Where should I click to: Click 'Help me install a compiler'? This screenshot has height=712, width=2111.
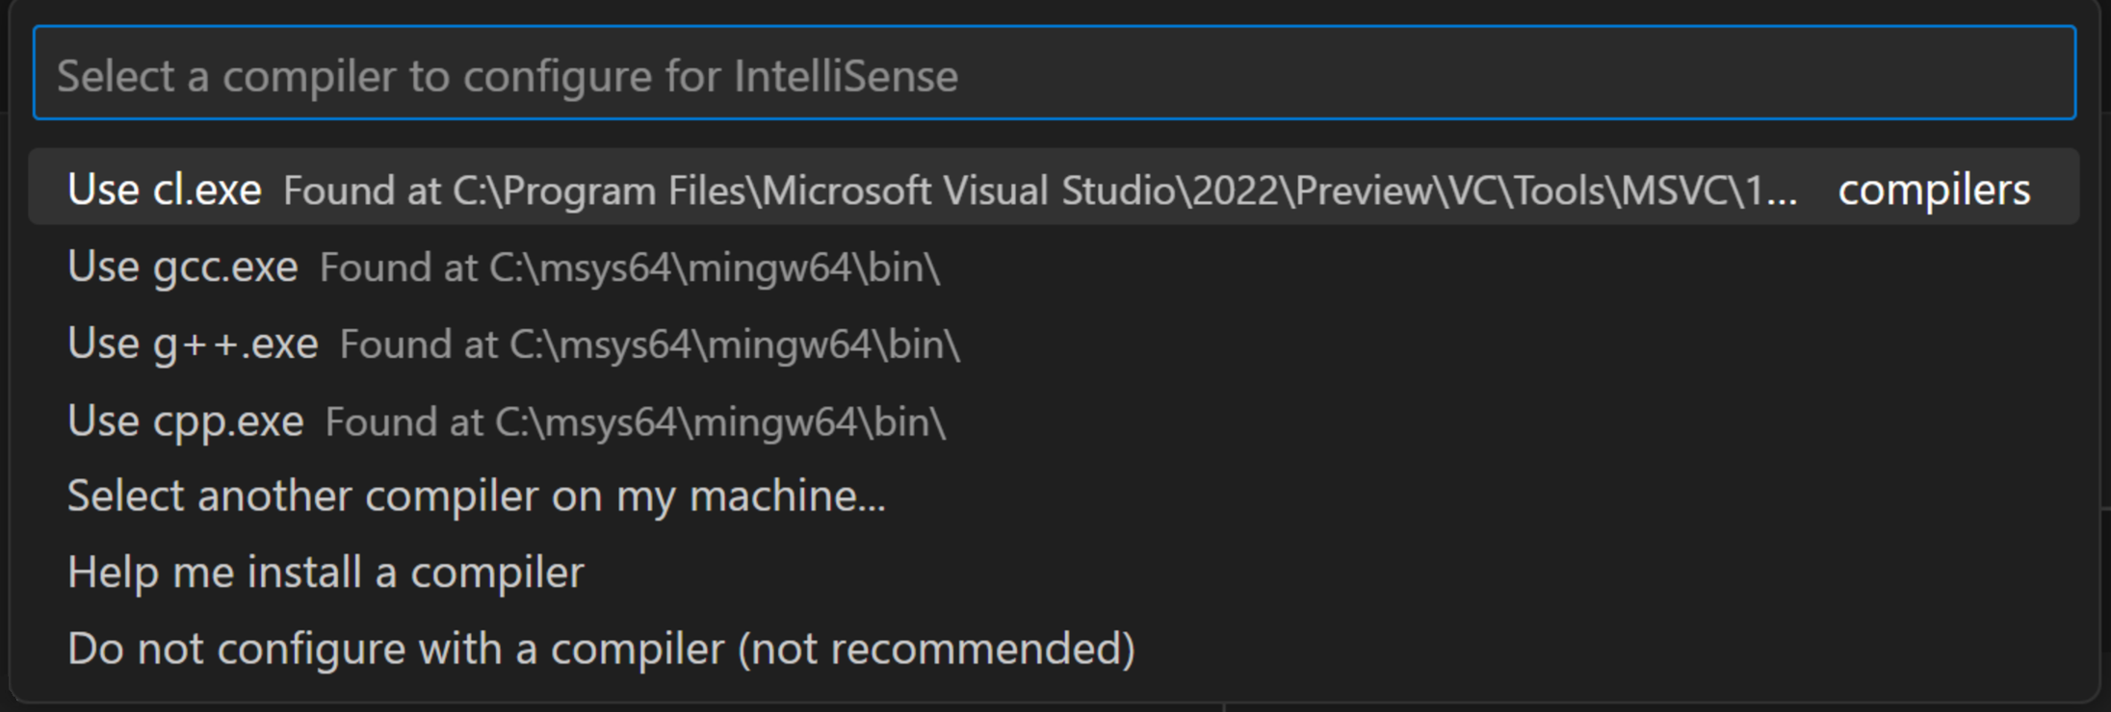(325, 572)
